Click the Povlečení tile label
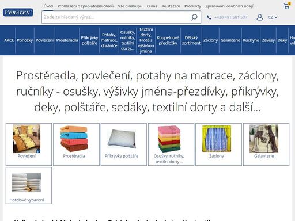 point(27,156)
